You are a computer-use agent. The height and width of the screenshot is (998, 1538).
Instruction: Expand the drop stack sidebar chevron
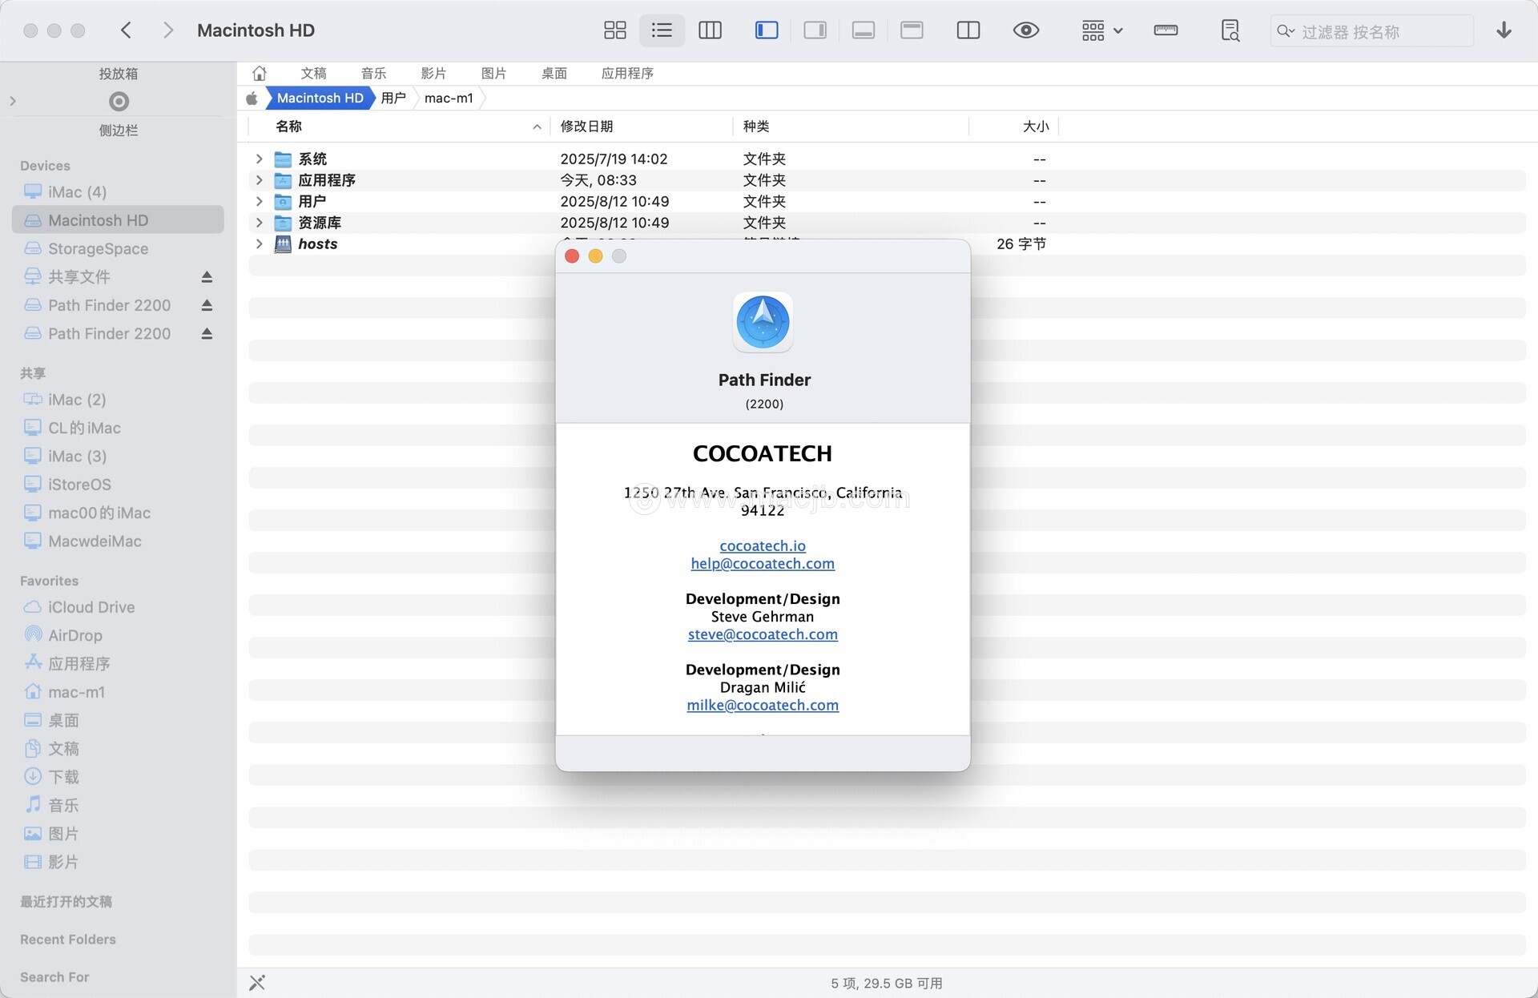tap(12, 101)
